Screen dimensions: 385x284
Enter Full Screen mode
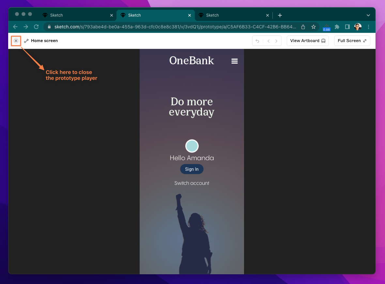point(352,41)
